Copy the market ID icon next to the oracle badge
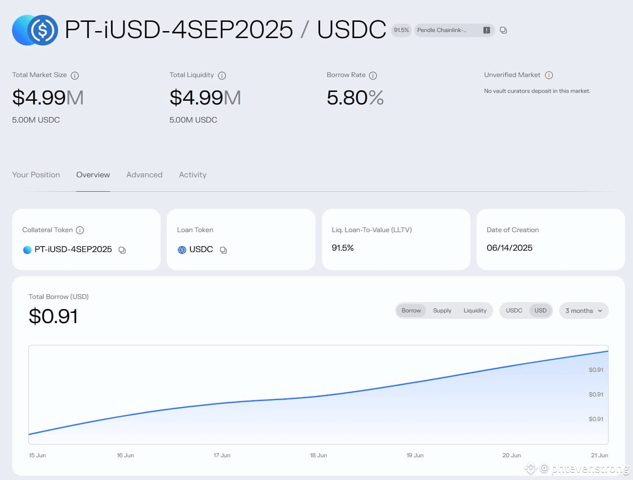Screen dimensions: 633x480 (x=503, y=30)
